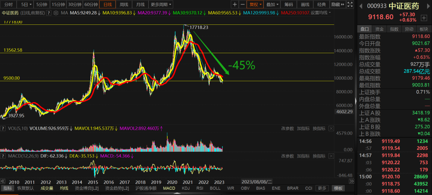Switch to 经典 classic layout
The width and height of the screenshot is (432, 195).
[322, 4]
